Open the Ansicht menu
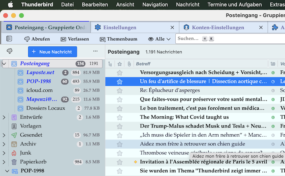Image resolution: width=285 pixels, height=176 pixels. pos(125,4)
